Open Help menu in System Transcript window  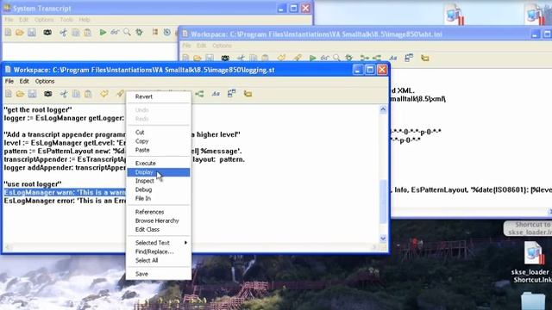[85, 20]
